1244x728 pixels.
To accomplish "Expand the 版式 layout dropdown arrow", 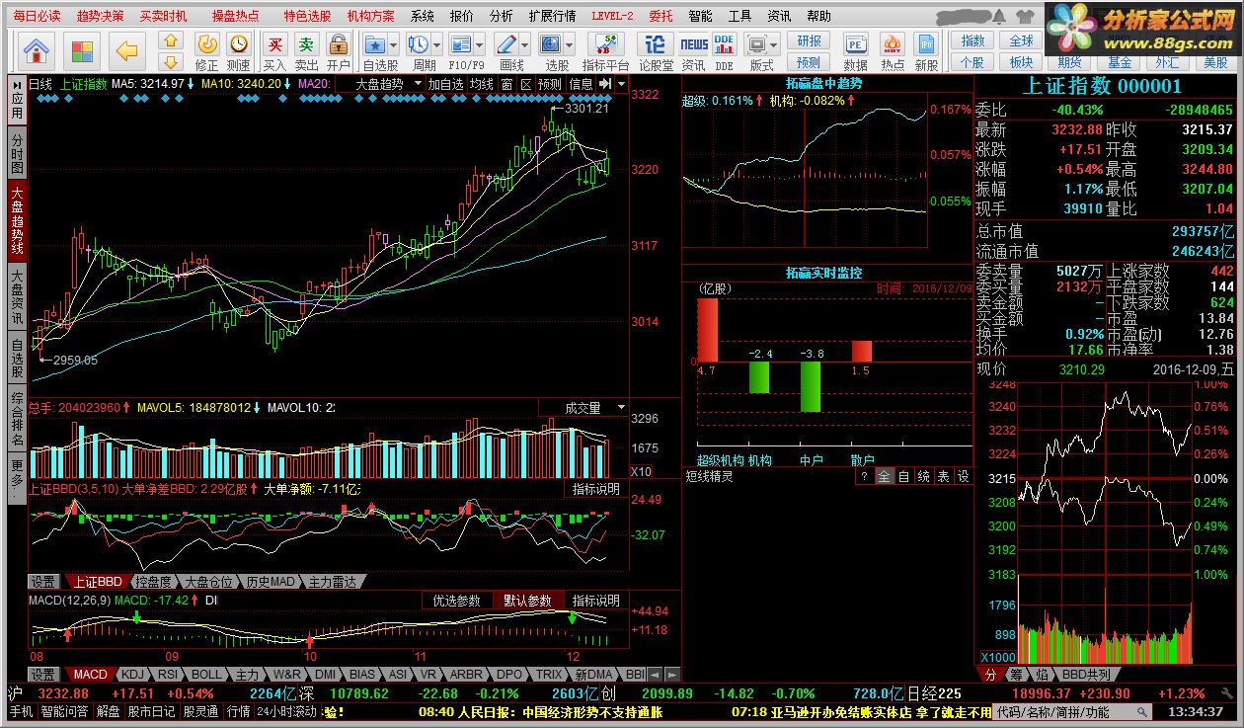I will click(x=775, y=44).
